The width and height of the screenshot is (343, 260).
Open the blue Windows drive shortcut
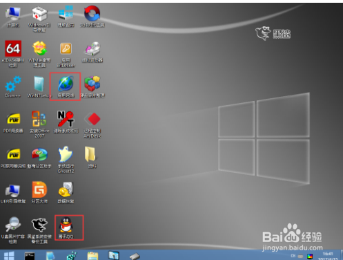point(66,17)
